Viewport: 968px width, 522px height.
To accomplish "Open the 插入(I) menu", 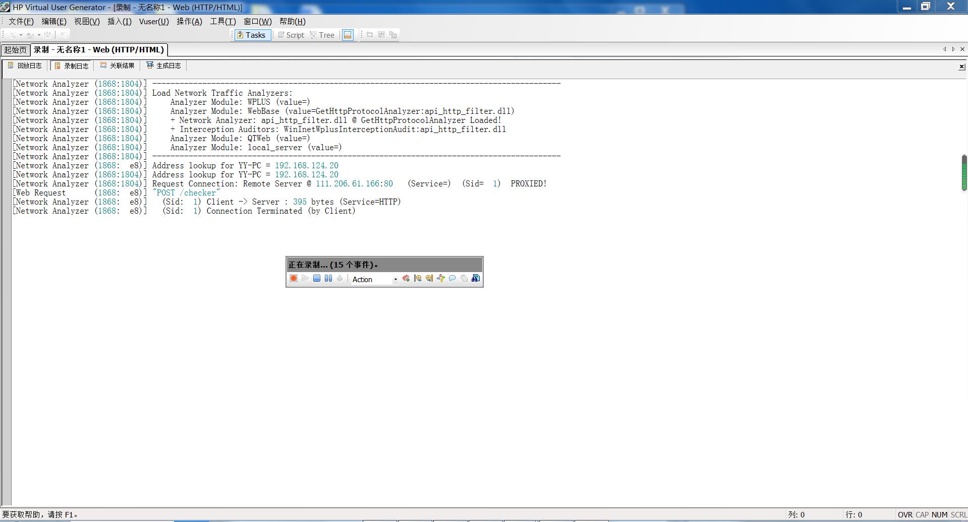I will [x=120, y=21].
